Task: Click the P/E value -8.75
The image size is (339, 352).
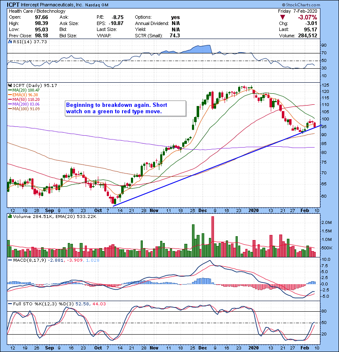Action: 117,17
